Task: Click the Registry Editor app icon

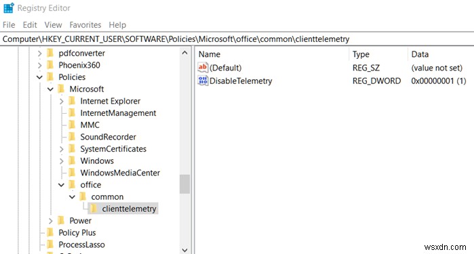Action: pyautogui.click(x=8, y=8)
